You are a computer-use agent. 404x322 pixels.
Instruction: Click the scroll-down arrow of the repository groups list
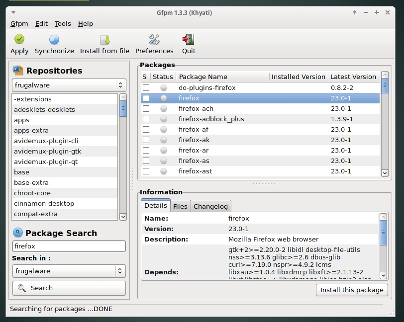(123, 217)
